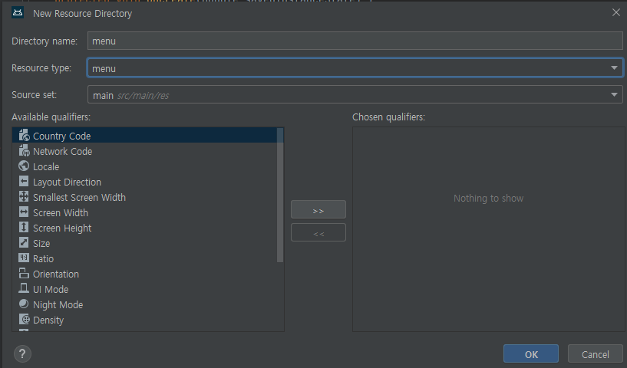The width and height of the screenshot is (627, 368).
Task: Click the Android Studio dialog icon
Action: (x=18, y=13)
